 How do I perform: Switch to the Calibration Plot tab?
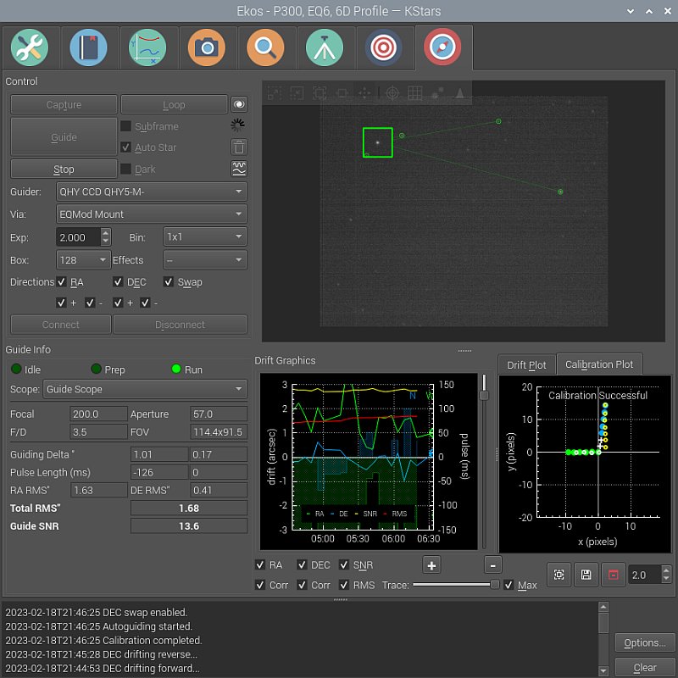(x=599, y=364)
